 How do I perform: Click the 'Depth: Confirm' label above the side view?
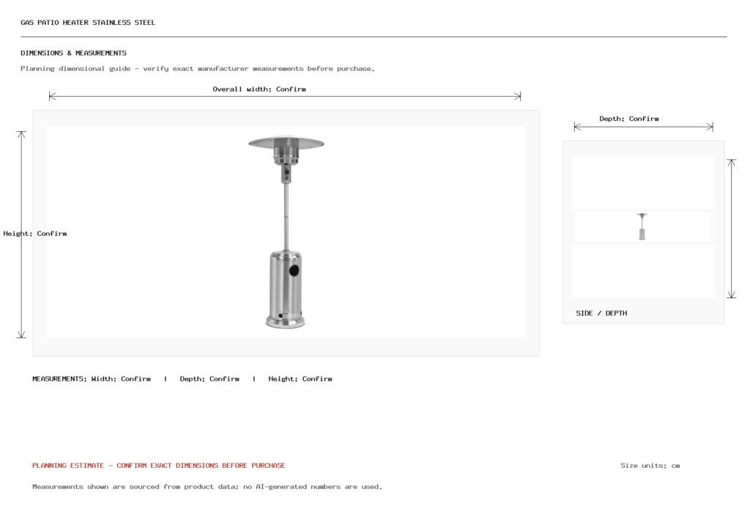tap(629, 119)
